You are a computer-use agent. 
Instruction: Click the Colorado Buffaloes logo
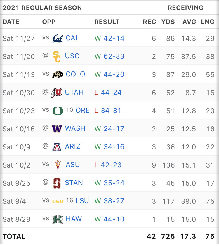[58, 74]
